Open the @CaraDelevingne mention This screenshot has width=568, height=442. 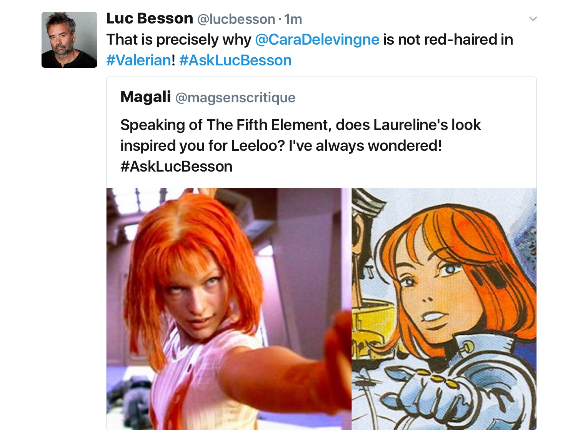coord(317,40)
